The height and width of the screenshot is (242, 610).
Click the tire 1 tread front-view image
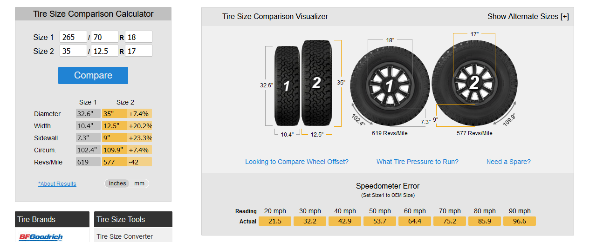pos(287,85)
